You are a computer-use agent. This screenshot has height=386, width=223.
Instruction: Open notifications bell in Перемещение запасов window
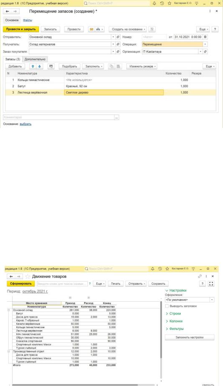point(154,3)
